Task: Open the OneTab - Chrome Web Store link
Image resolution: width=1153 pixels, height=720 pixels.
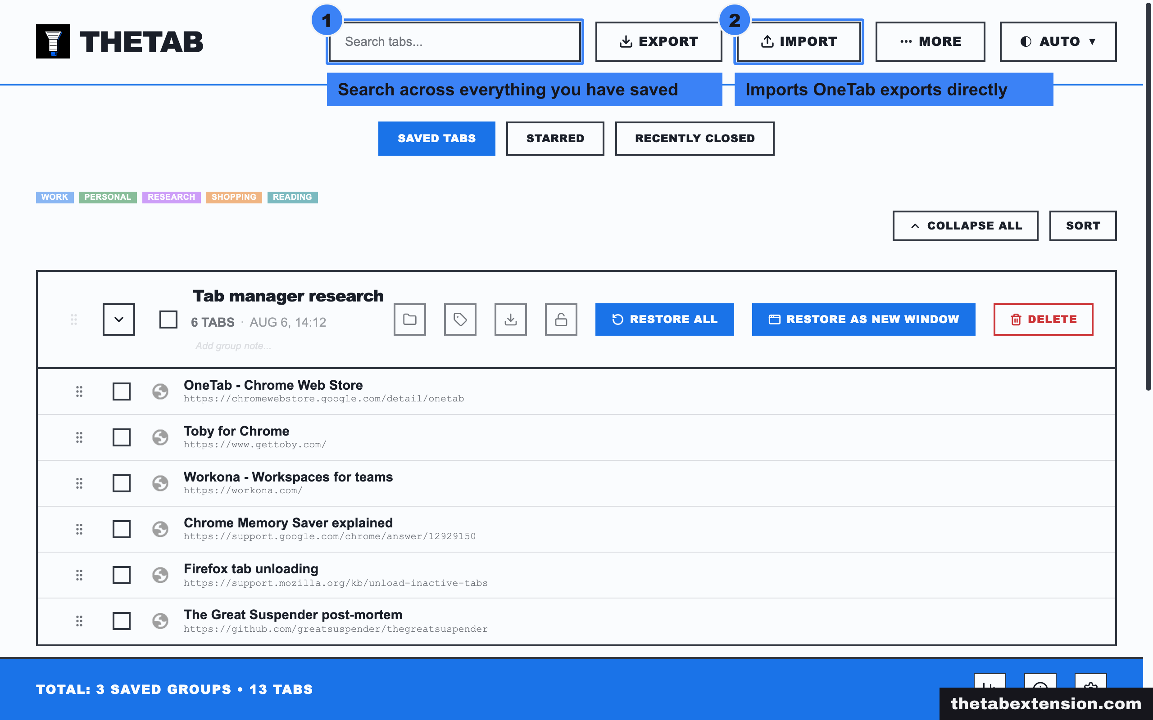Action: (x=273, y=385)
